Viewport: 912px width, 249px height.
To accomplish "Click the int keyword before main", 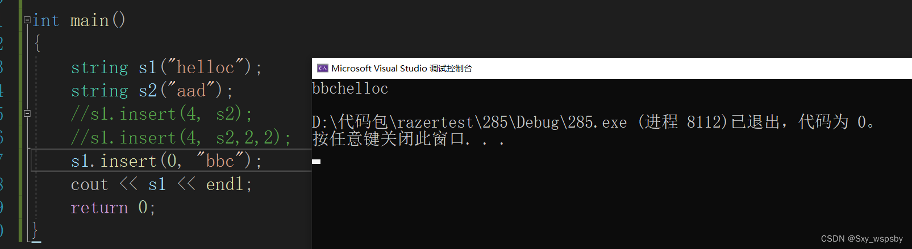I will coord(46,21).
